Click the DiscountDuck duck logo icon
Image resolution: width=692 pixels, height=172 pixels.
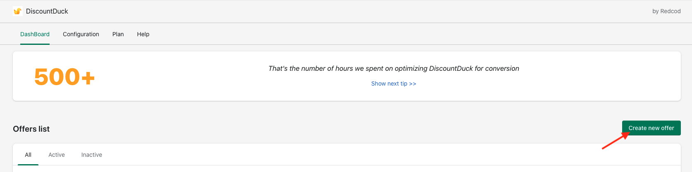(x=17, y=11)
